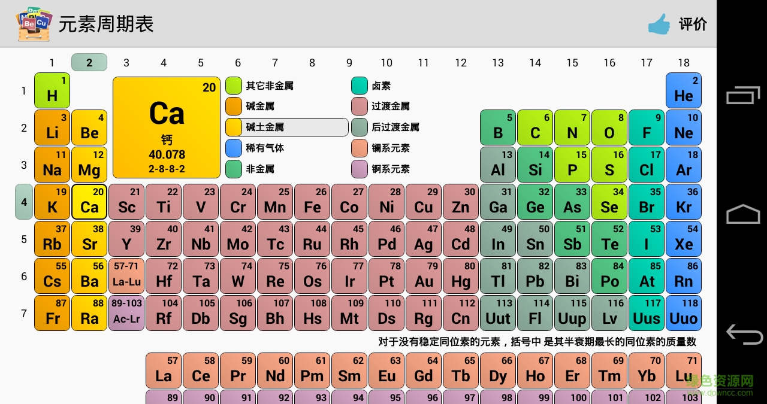Click the green 非金属 color swatch
767x404 pixels.
(x=234, y=169)
